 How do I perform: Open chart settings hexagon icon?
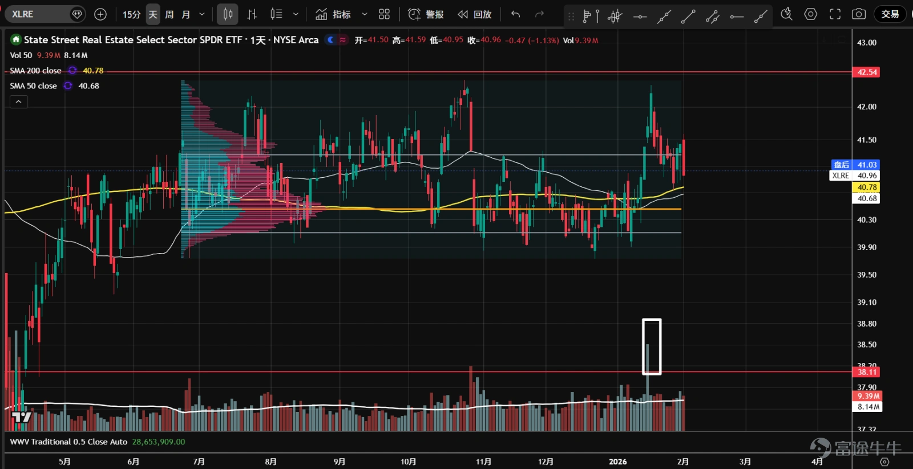[811, 14]
